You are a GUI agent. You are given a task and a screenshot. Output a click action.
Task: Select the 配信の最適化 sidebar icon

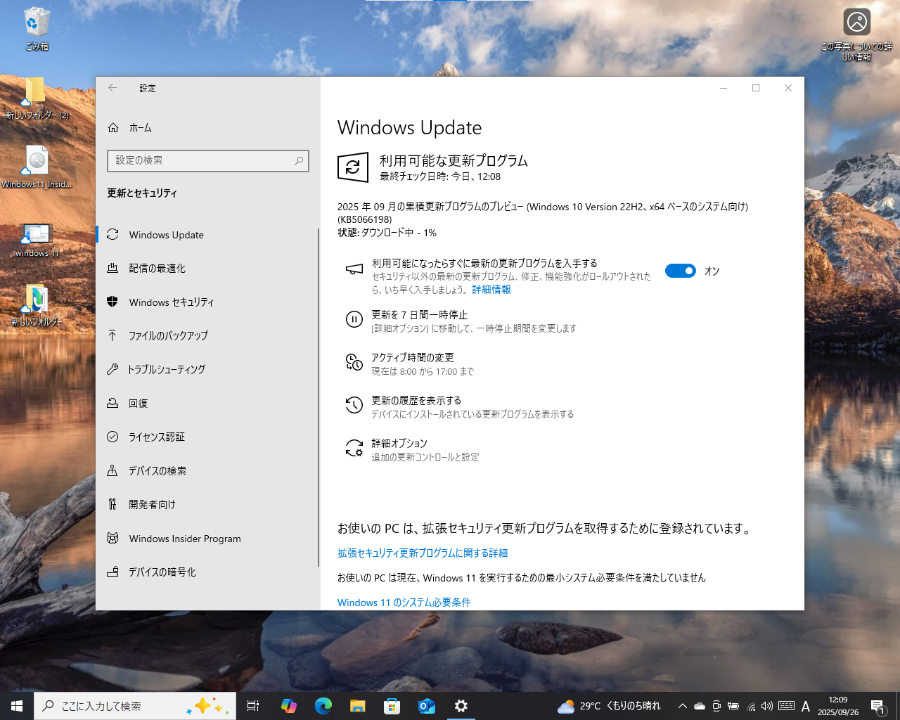tap(112, 268)
